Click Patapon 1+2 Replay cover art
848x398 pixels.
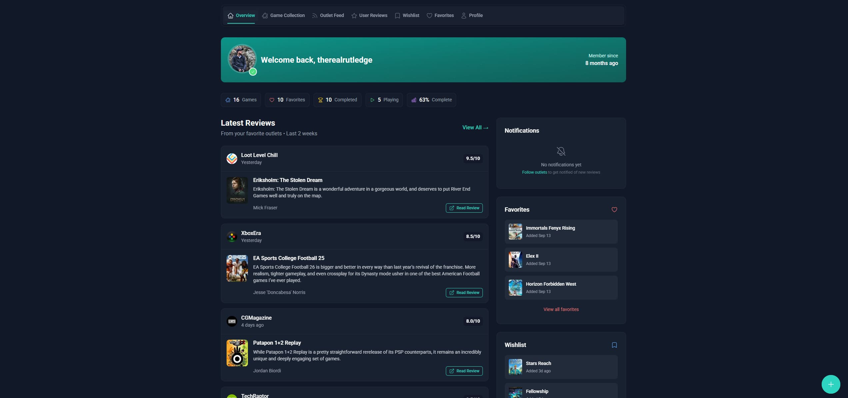pyautogui.click(x=237, y=353)
